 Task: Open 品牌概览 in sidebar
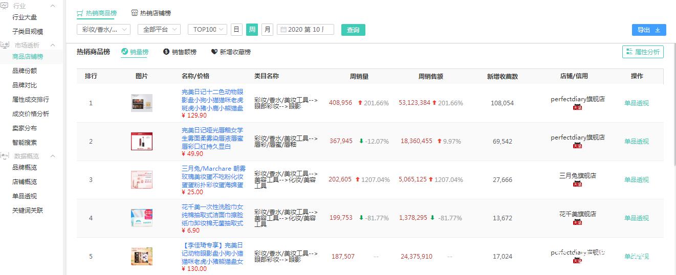click(25, 168)
